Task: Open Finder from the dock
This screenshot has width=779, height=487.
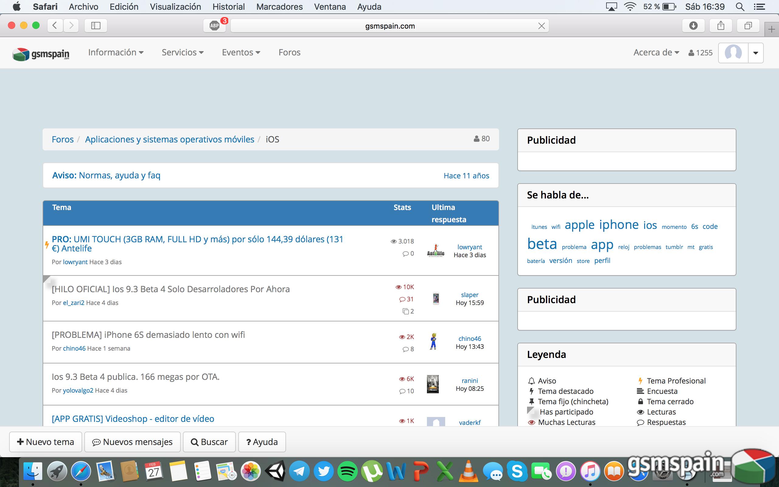Action: click(33, 471)
